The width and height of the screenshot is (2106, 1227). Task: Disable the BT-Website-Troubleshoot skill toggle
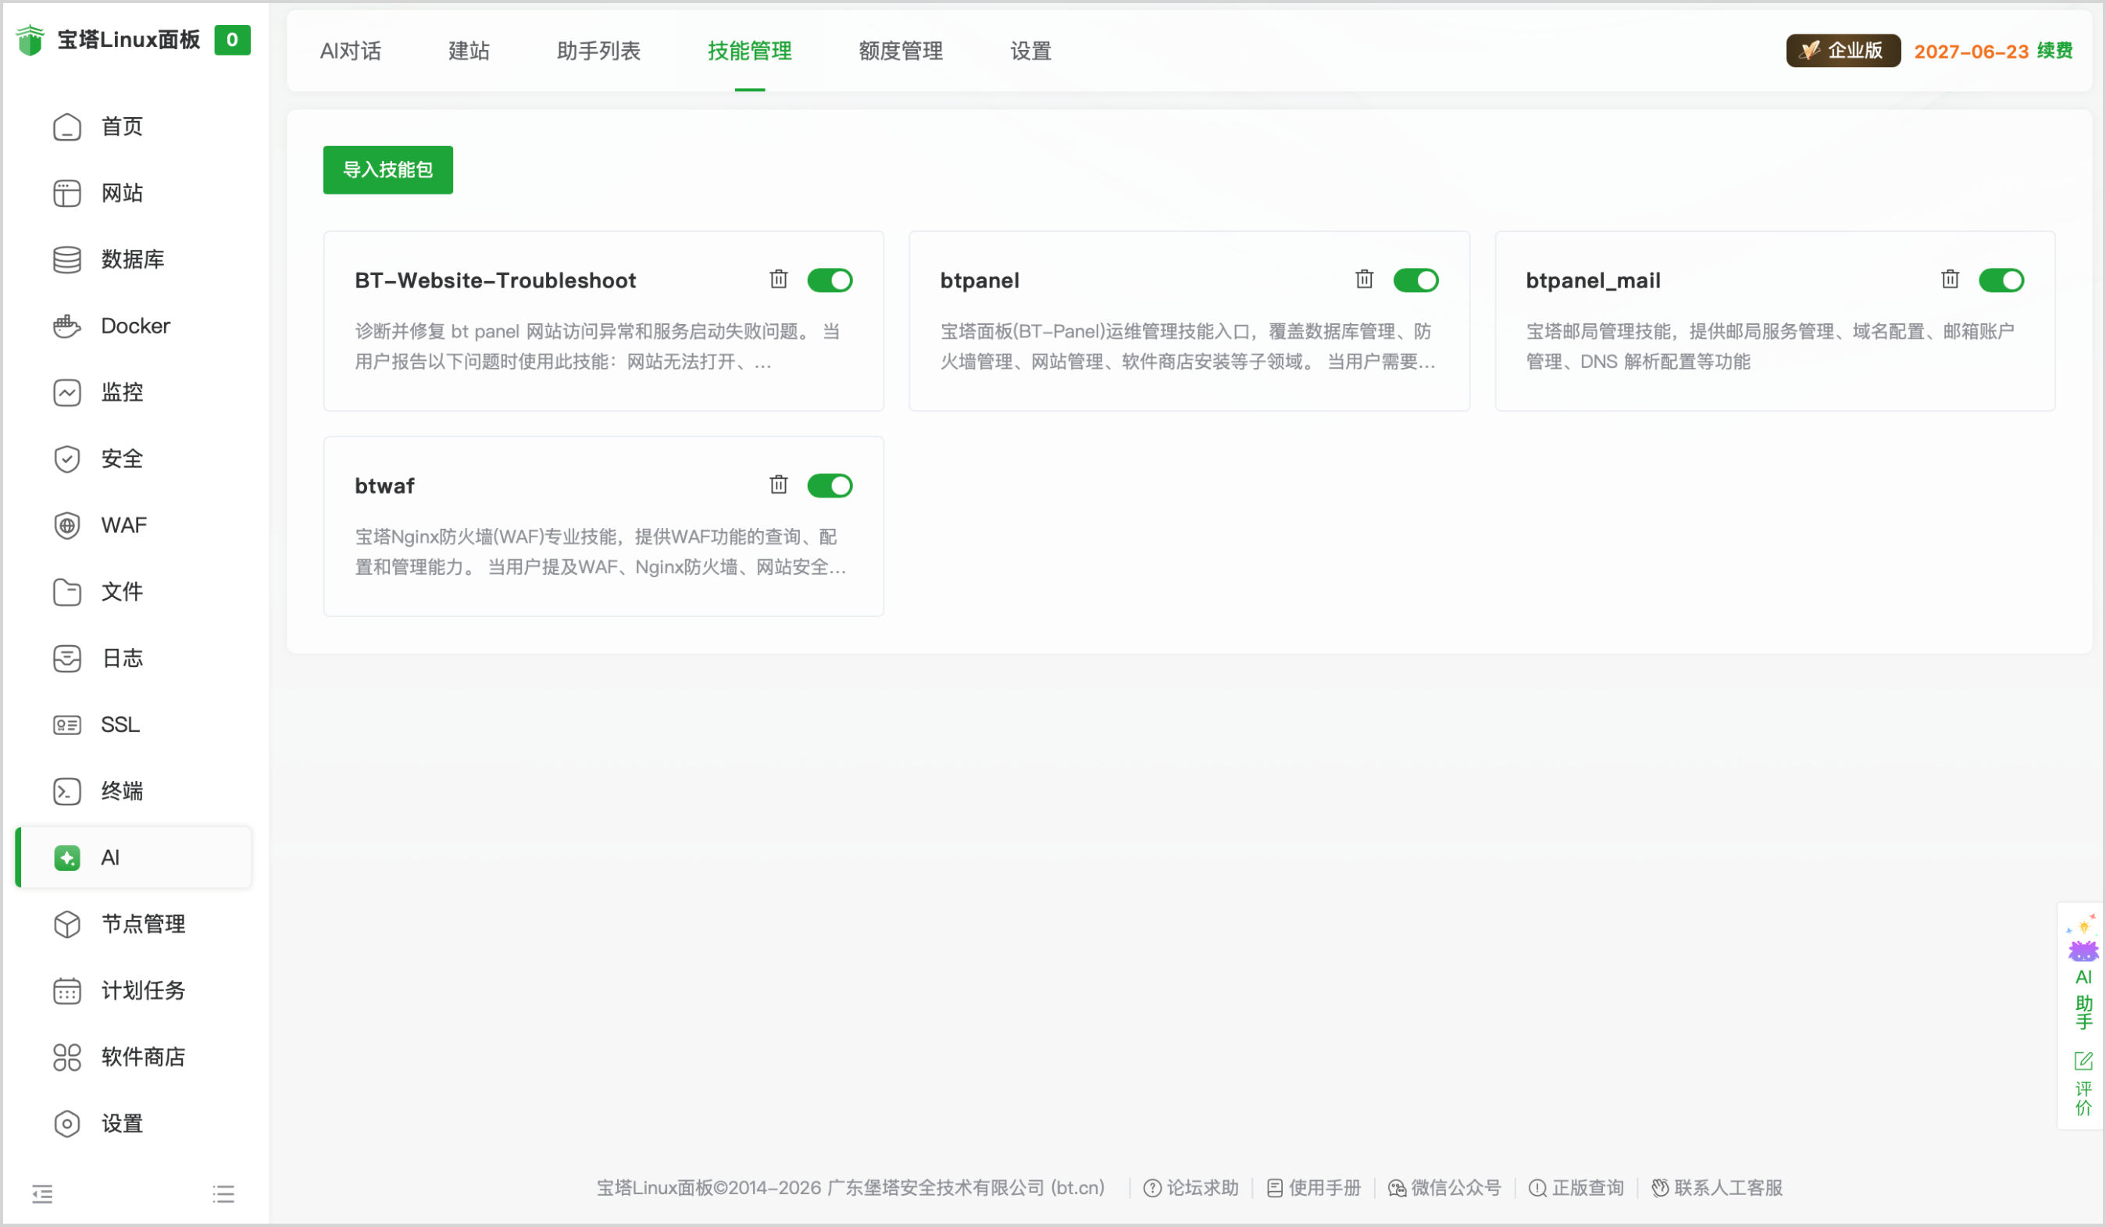pos(830,280)
